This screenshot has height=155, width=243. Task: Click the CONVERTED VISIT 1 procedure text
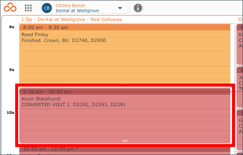pos(73,105)
